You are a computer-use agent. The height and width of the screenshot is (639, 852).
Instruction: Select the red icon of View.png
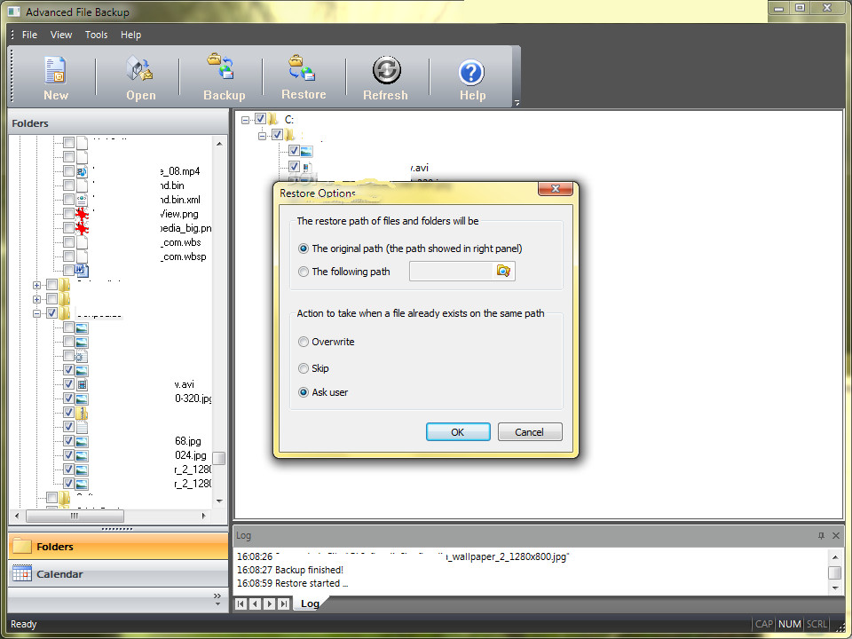point(82,214)
